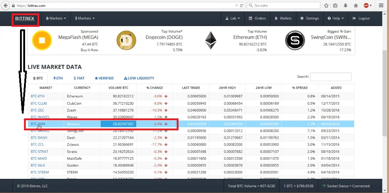Sort by MARKET column header
Screen dimensions: 389x193
[46, 88]
